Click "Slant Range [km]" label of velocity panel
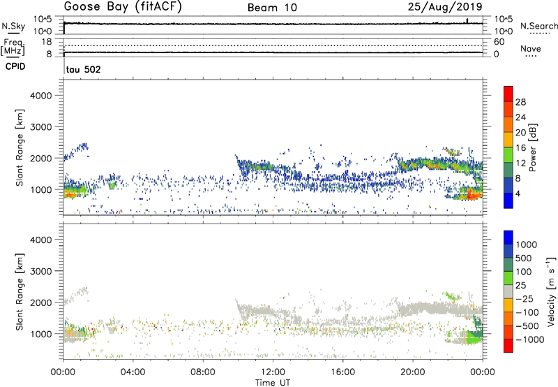 coord(20,291)
